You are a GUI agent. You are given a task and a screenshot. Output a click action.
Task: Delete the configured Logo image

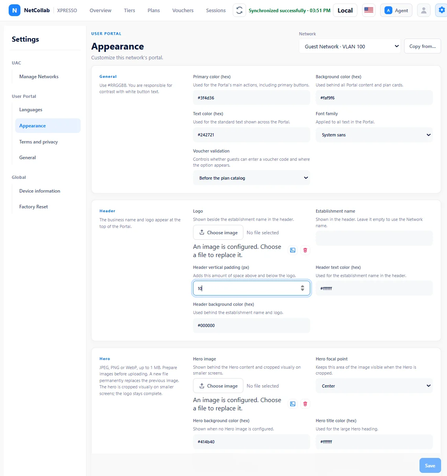pos(305,250)
